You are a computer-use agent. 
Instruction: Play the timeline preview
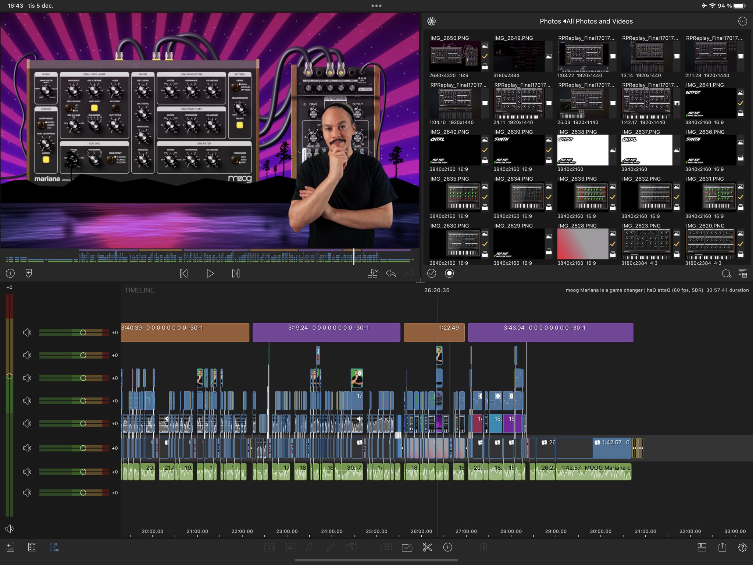pyautogui.click(x=210, y=273)
